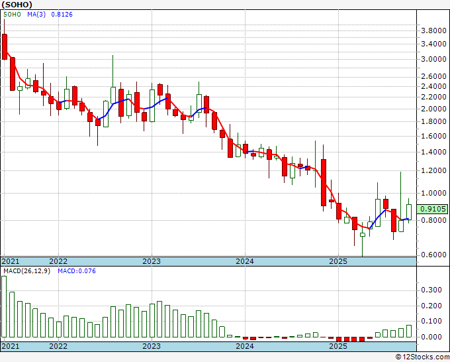The image size is (450, 362).
Task: Click the tallest first MACD histogram bar
Action: (4, 306)
